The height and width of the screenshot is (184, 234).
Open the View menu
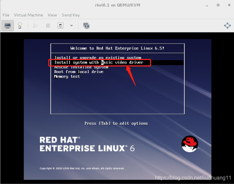(x=52, y=15)
